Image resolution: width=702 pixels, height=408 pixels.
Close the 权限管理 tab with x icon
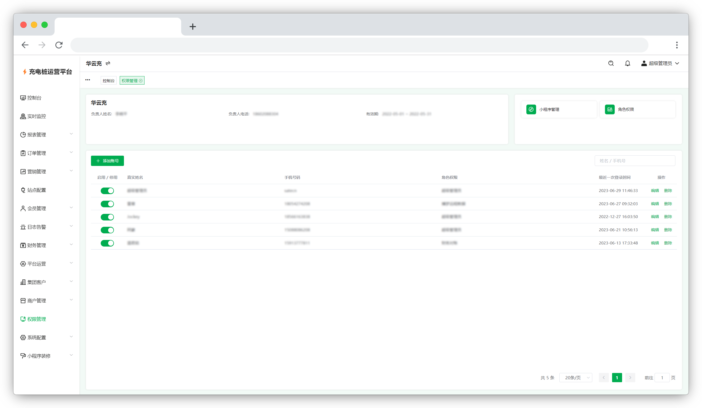[141, 81]
